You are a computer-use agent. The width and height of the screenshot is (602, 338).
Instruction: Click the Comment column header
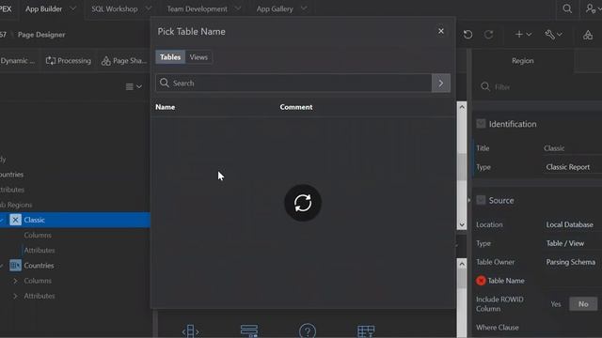(x=296, y=107)
